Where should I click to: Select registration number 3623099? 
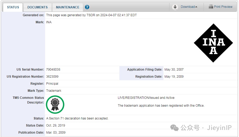[x=52, y=77]
